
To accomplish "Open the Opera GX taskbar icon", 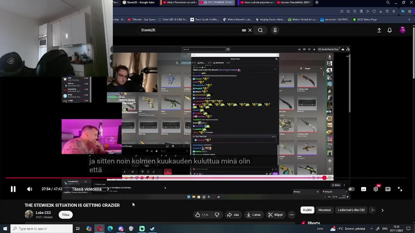I will click(100, 229).
